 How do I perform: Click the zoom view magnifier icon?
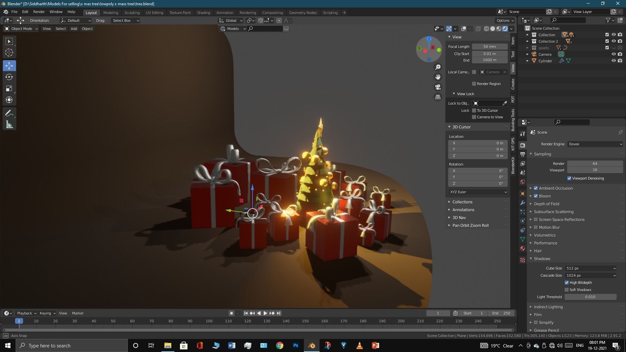(x=438, y=67)
